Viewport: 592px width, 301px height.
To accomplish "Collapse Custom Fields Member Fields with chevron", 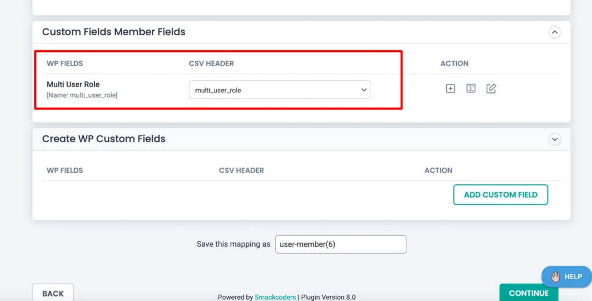I will tap(554, 32).
